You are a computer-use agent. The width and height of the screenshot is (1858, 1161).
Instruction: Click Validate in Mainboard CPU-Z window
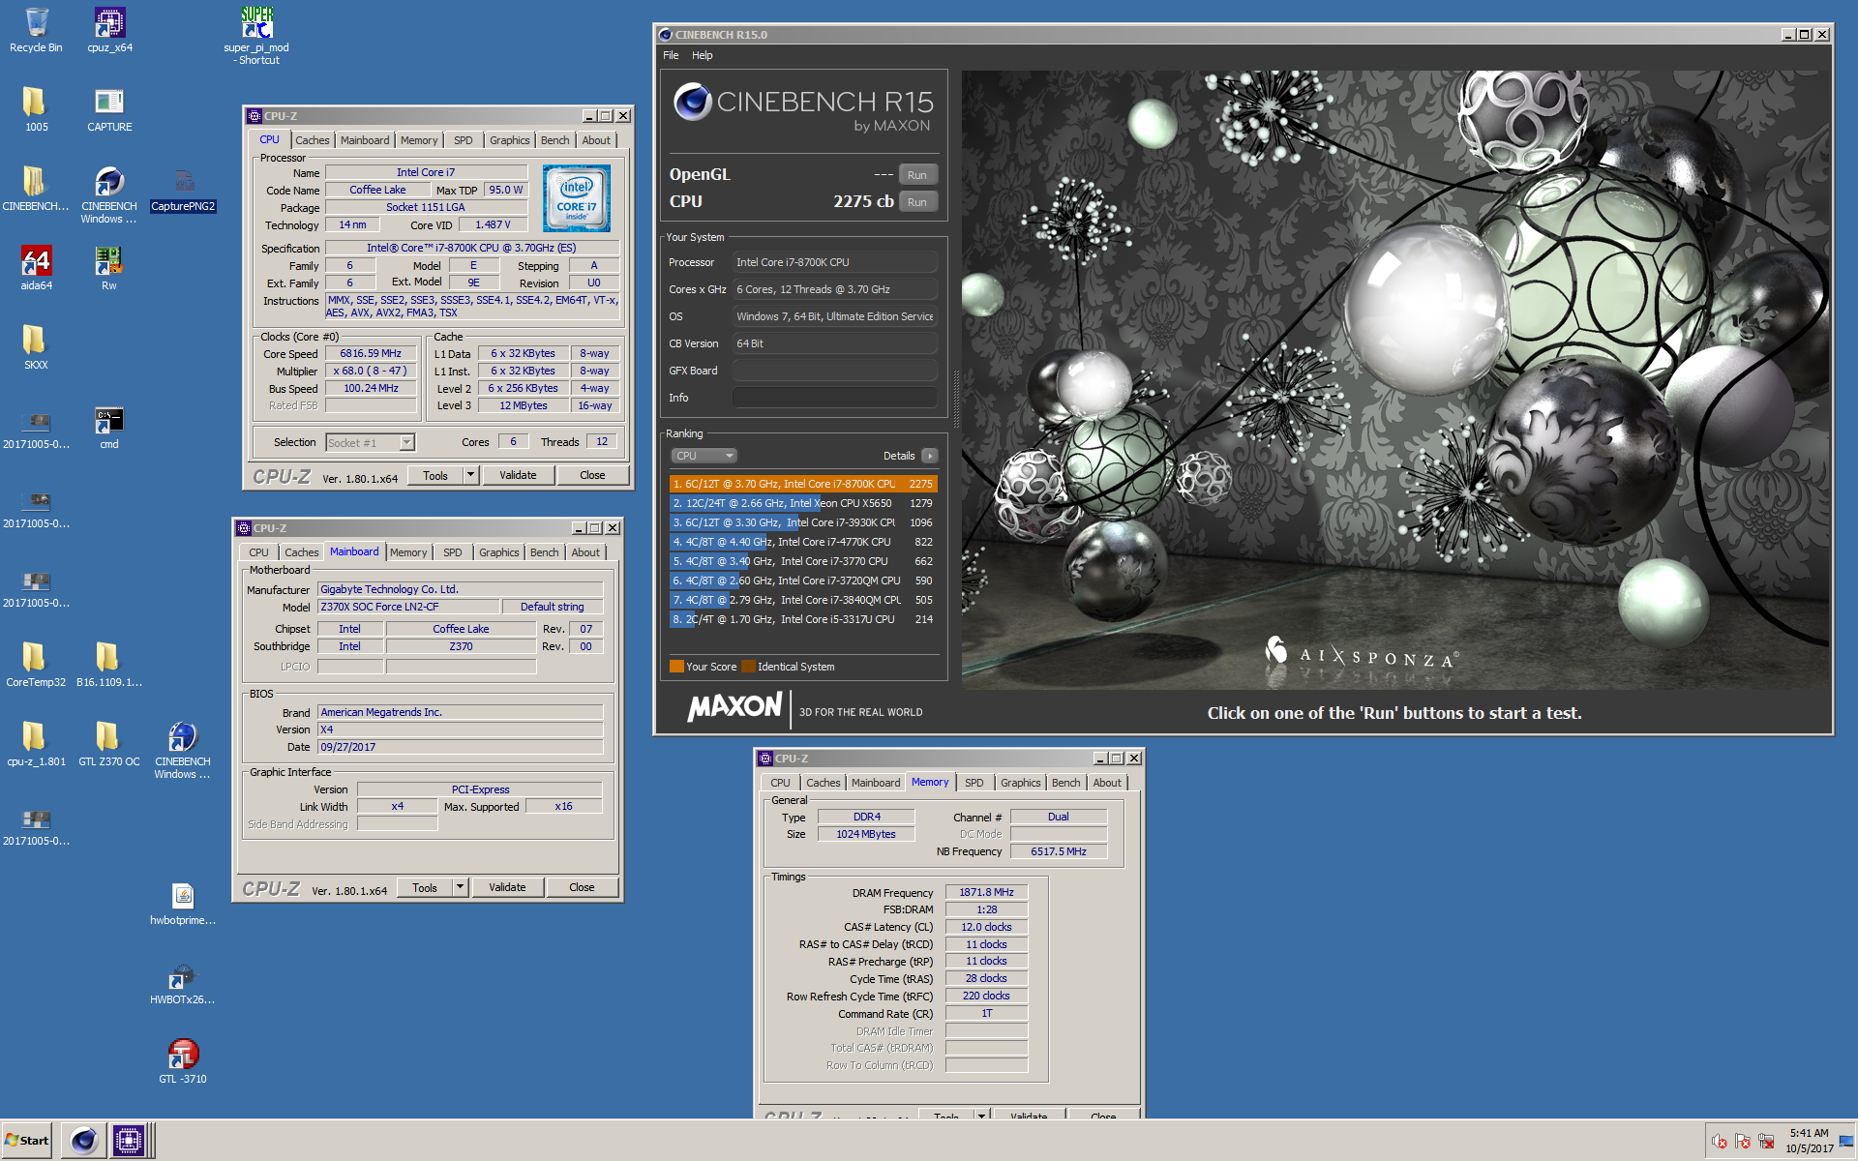(x=507, y=887)
